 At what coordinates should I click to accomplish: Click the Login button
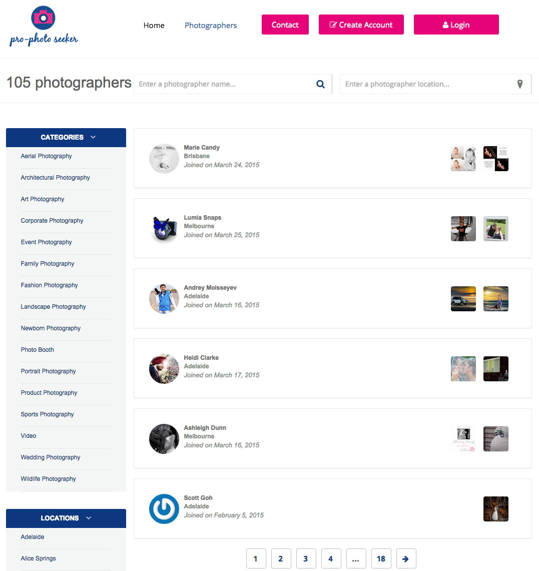(456, 25)
